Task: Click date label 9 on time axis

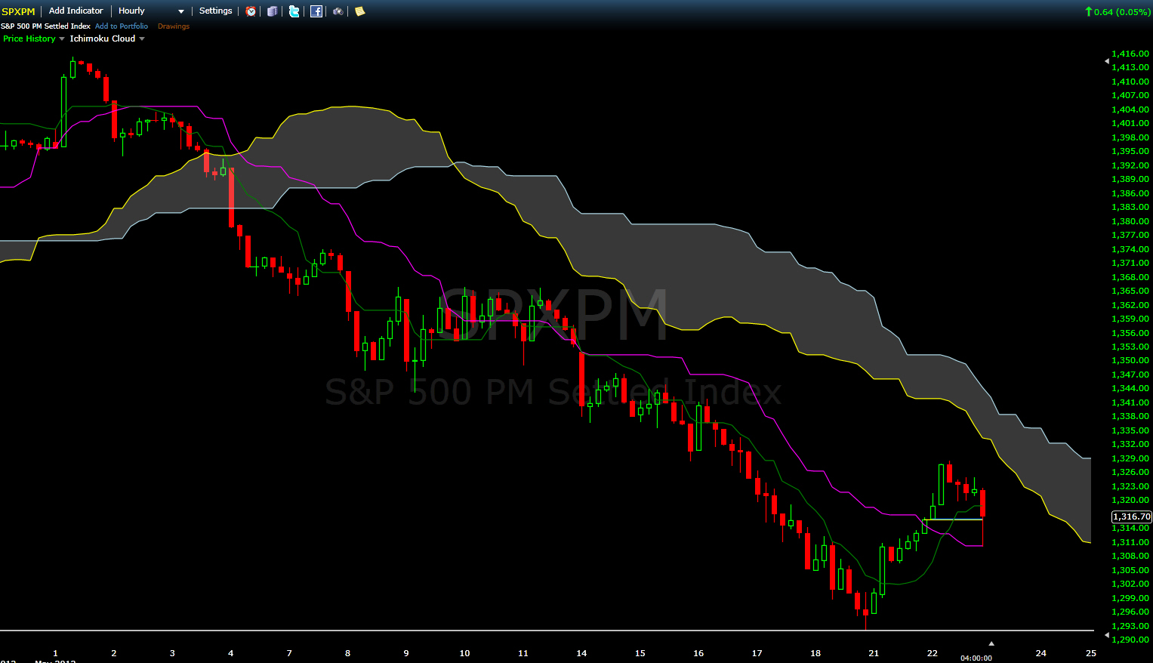Action: pyautogui.click(x=406, y=653)
